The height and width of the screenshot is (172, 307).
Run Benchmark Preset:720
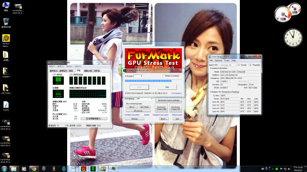[x=176, y=108]
